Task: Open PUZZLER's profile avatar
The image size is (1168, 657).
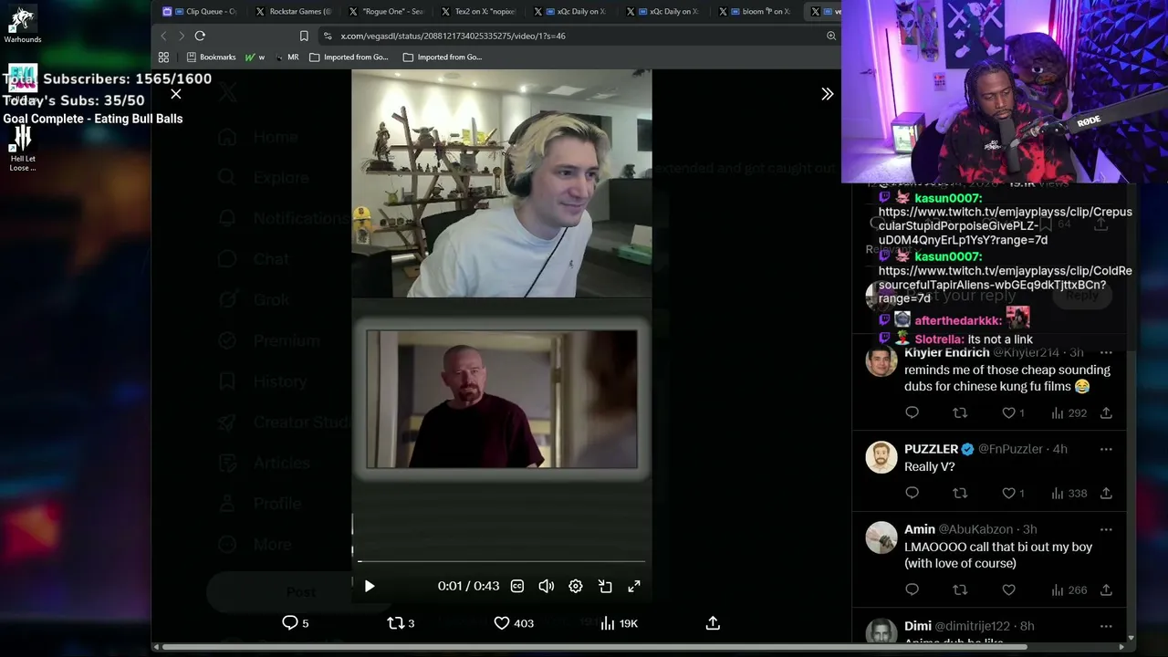Action: (x=881, y=457)
